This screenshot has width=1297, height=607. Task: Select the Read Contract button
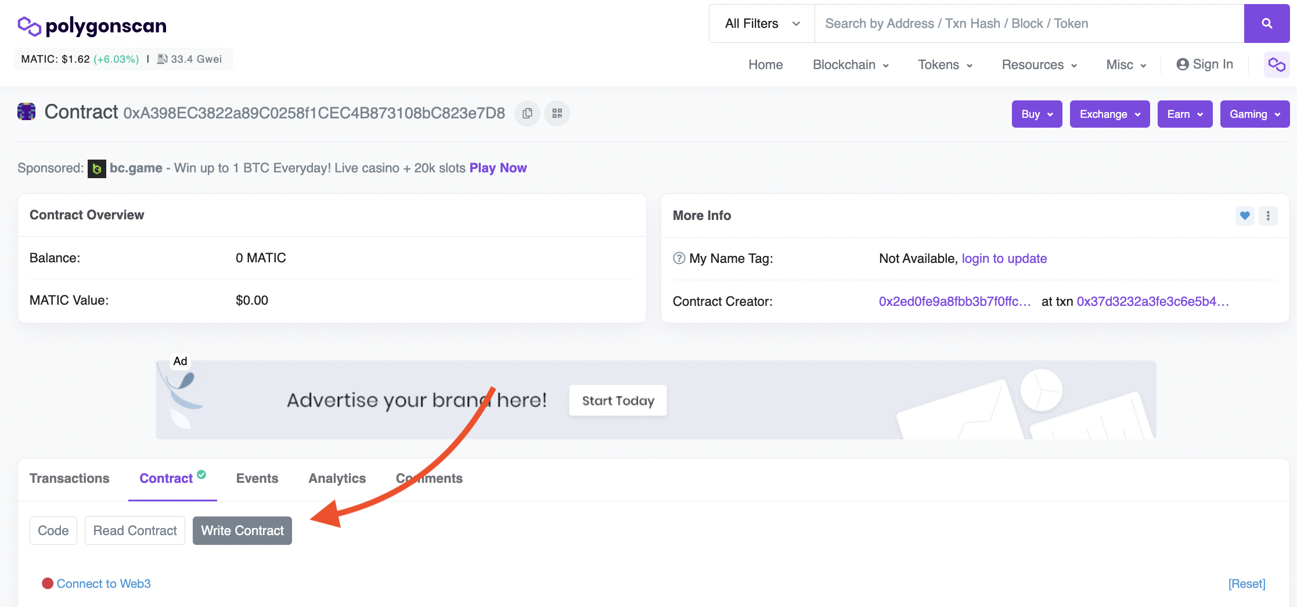pyautogui.click(x=135, y=530)
